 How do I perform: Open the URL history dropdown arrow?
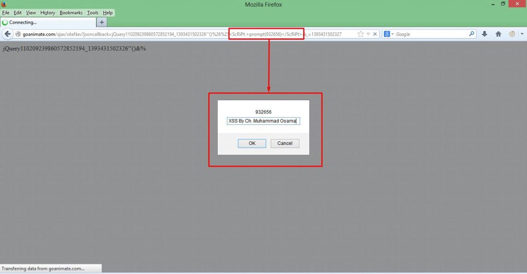click(x=368, y=34)
